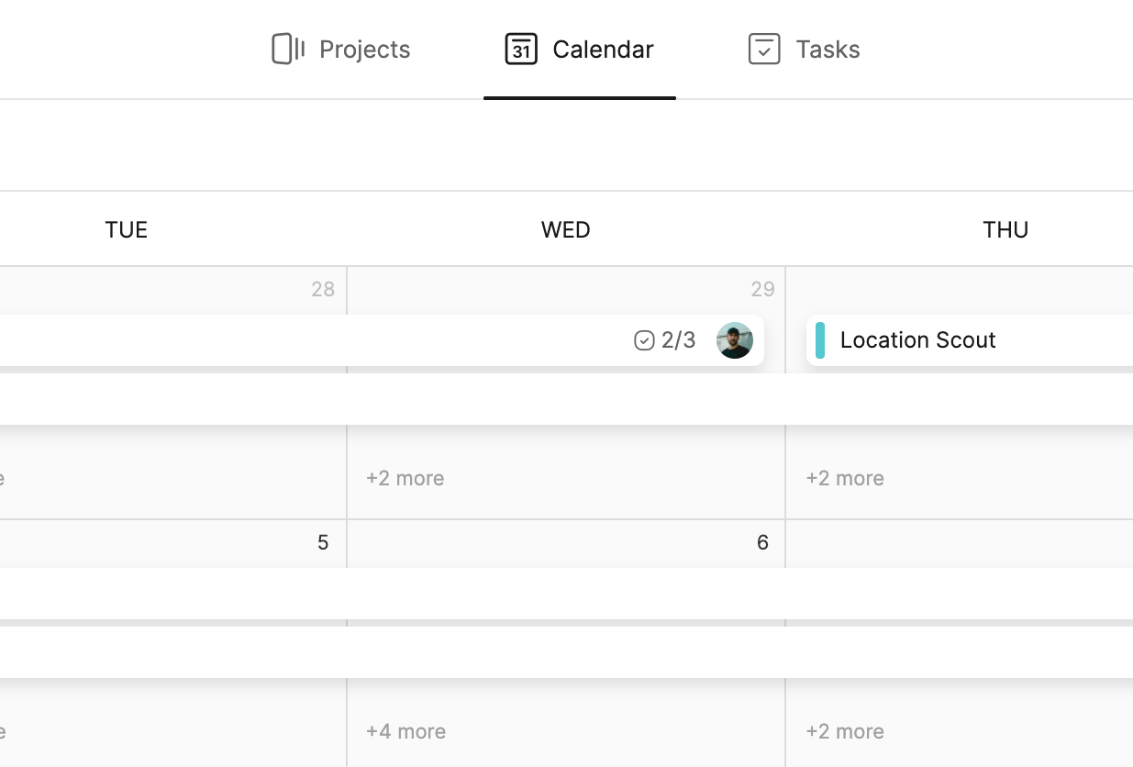The height and width of the screenshot is (767, 1133).
Task: Click the TUE column header
Action: click(x=127, y=229)
